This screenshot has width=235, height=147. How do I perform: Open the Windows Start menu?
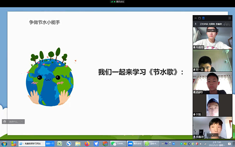point(4,144)
